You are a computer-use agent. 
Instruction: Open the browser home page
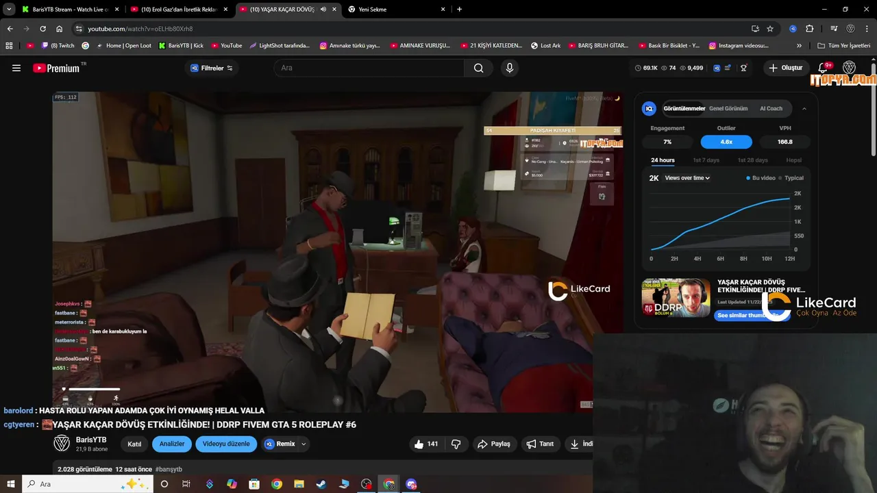pyautogui.click(x=59, y=29)
